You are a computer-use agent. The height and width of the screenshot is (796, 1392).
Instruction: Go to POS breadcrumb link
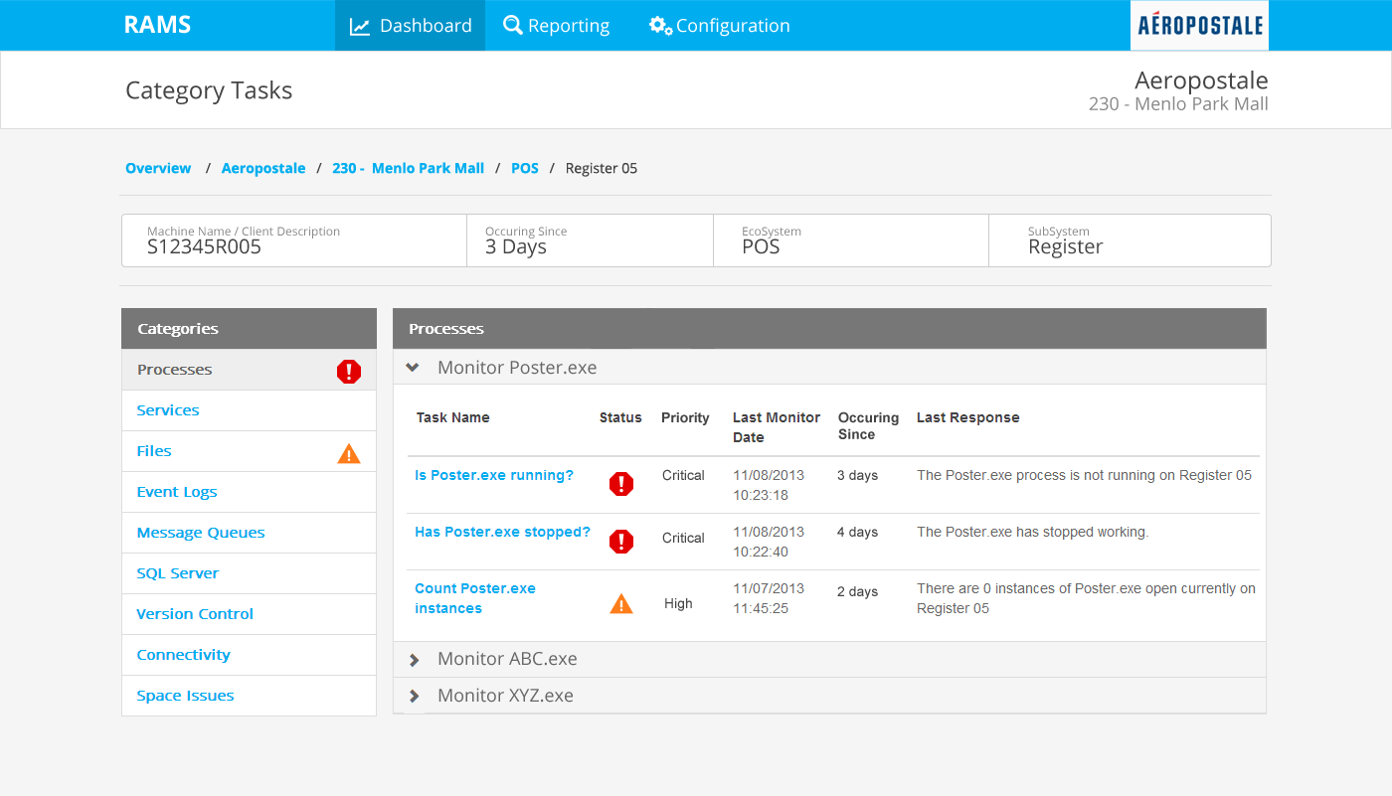(525, 168)
